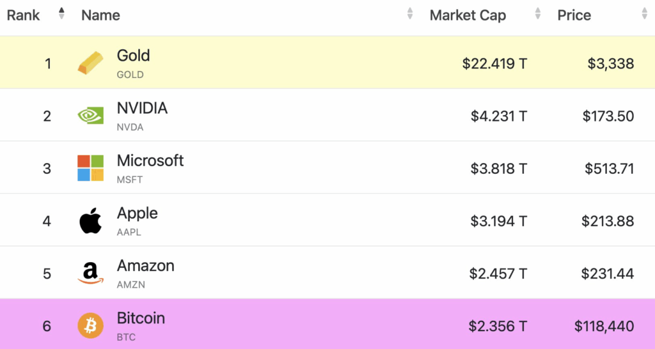The height and width of the screenshot is (349, 655).
Task: Sort by Rank using its arrows
Action: (61, 13)
